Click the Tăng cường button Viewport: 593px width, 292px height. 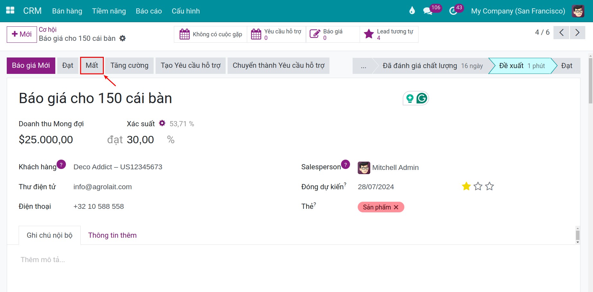coord(130,66)
